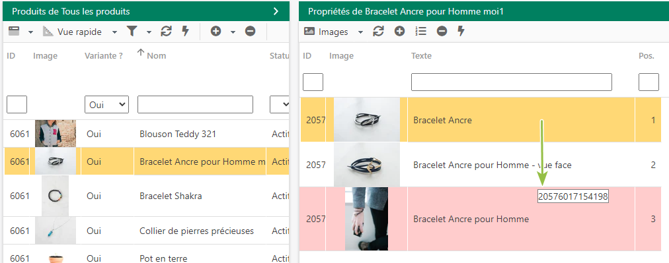Click the numbered list icon in properties toolbar
Screen dimensions: 669x263
click(420, 31)
